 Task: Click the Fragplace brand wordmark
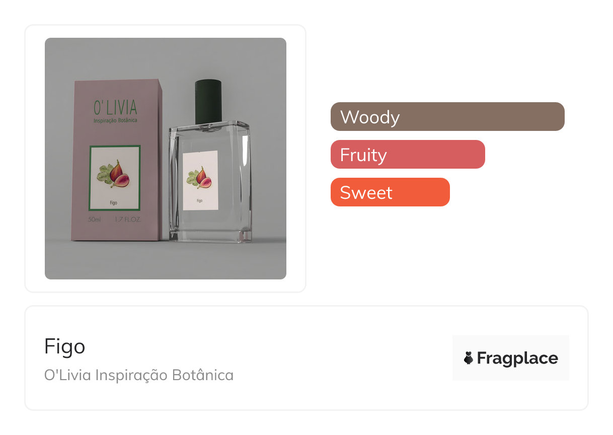[517, 358]
